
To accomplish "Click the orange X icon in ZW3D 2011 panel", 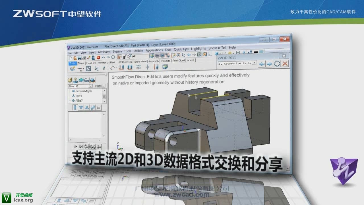I will [x=285, y=63].
